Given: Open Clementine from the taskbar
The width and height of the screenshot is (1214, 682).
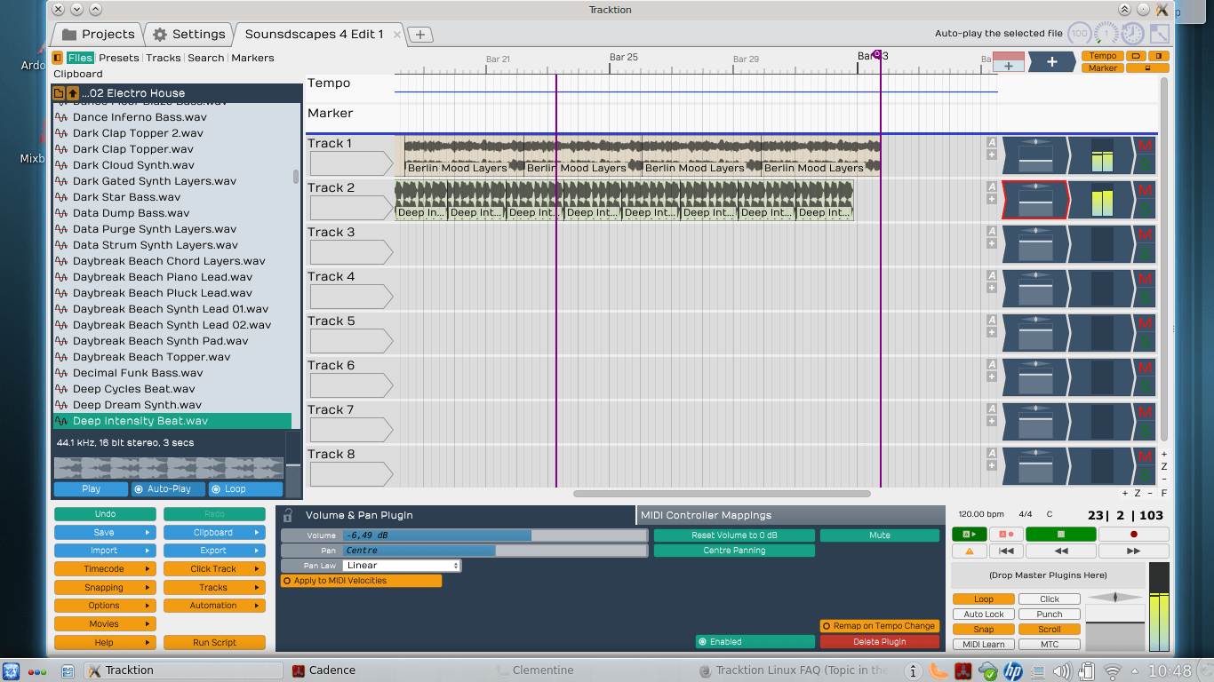Looking at the screenshot, I should 543,670.
